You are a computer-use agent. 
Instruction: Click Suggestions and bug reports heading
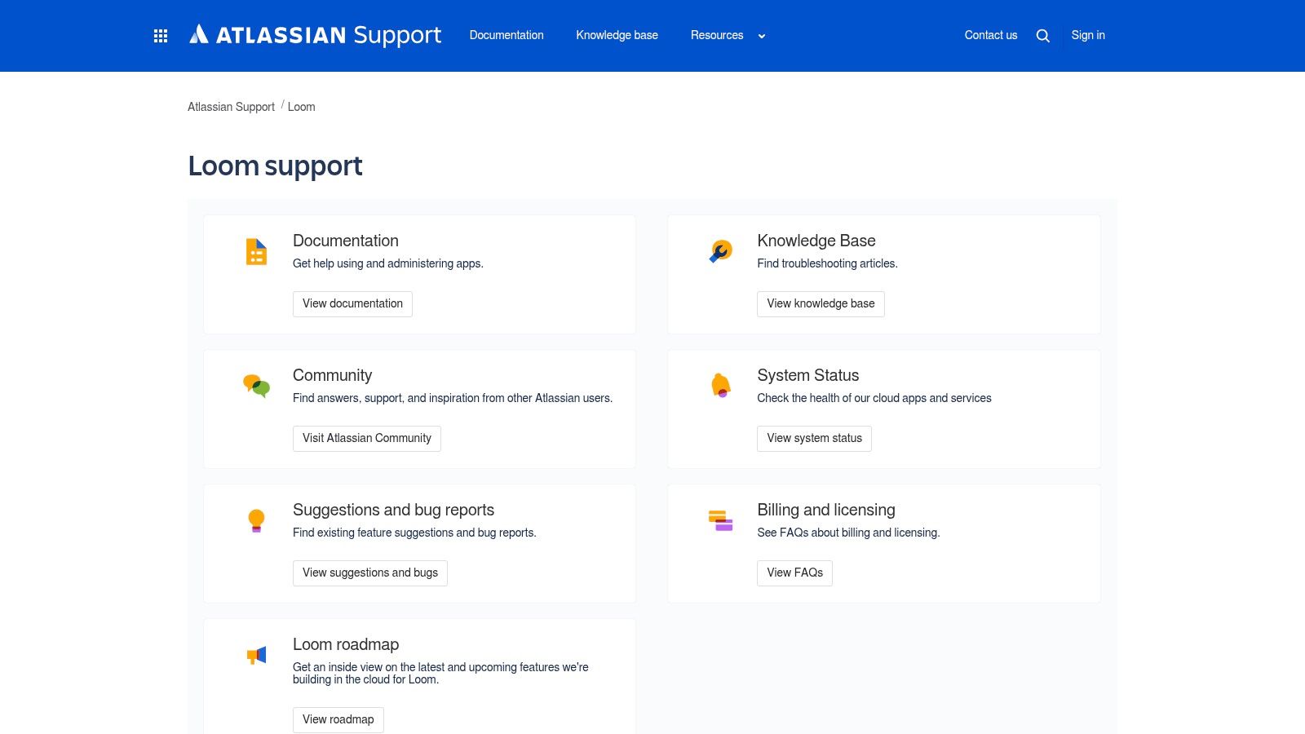coord(393,510)
